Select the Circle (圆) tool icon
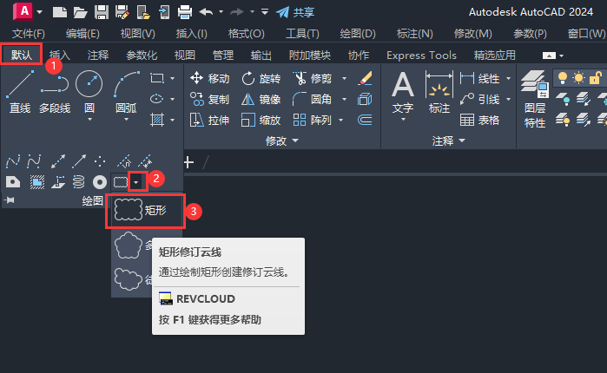Image resolution: width=607 pixels, height=373 pixels. (x=89, y=83)
